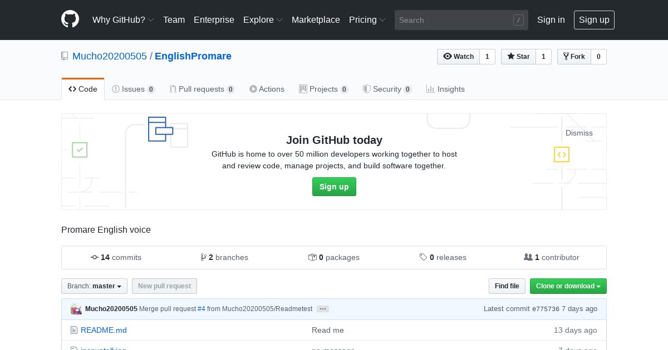Click the Watch button
Viewport: 668px width, 350px height.
coord(458,57)
